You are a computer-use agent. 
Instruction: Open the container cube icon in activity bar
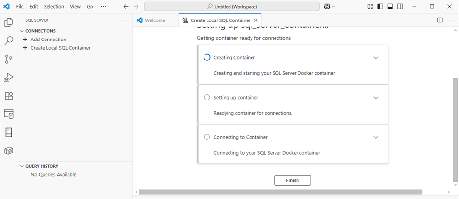[x=9, y=151]
